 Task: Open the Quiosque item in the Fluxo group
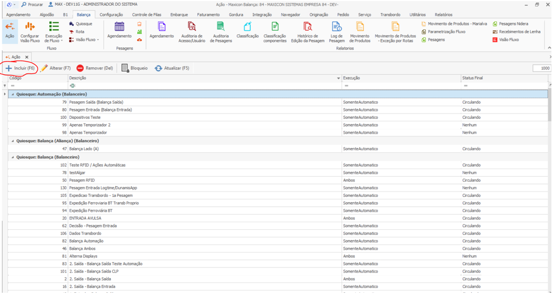tap(81, 24)
